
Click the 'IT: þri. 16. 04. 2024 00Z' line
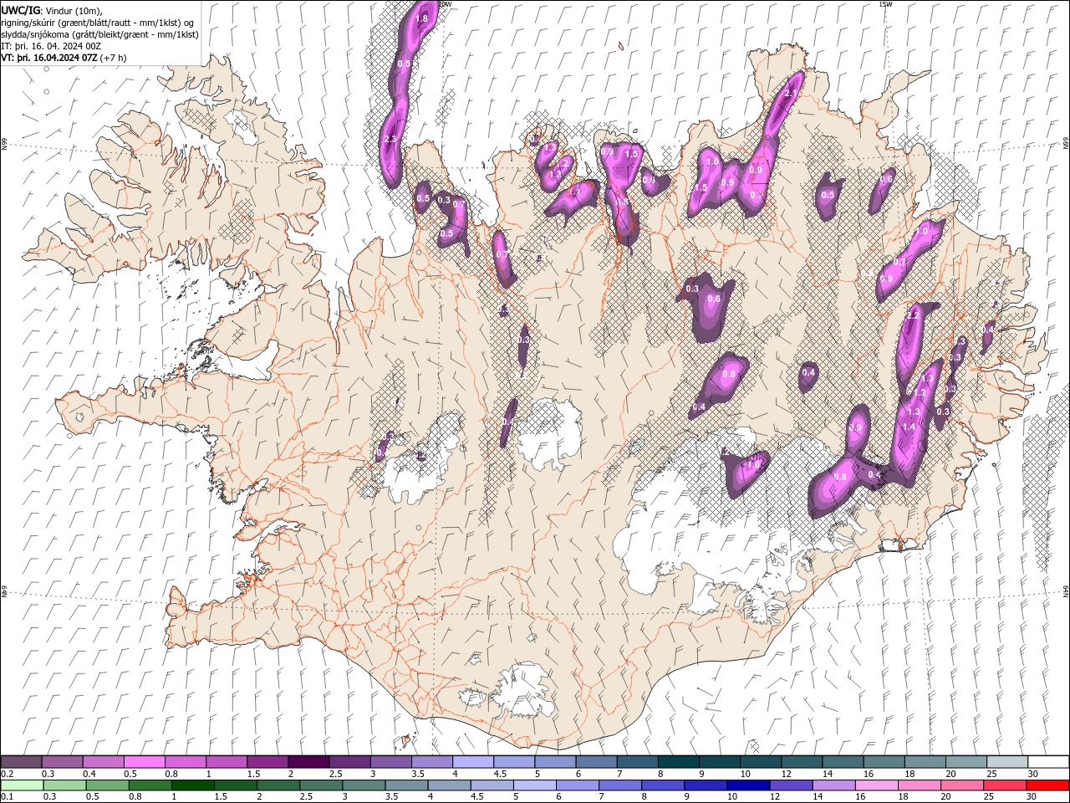click(x=49, y=46)
